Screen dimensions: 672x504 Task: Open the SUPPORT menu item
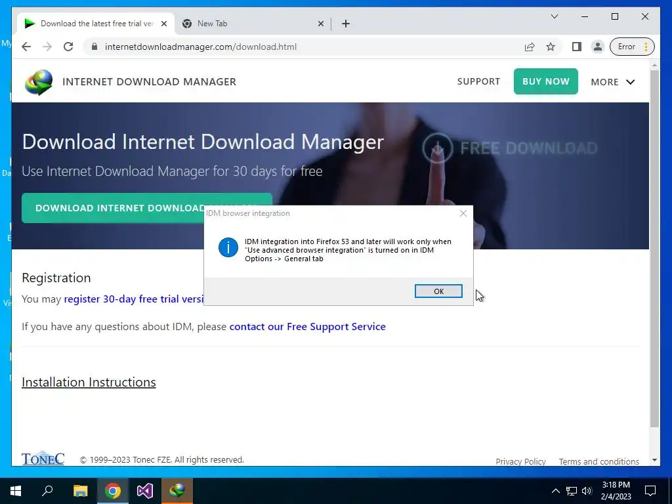(478, 81)
